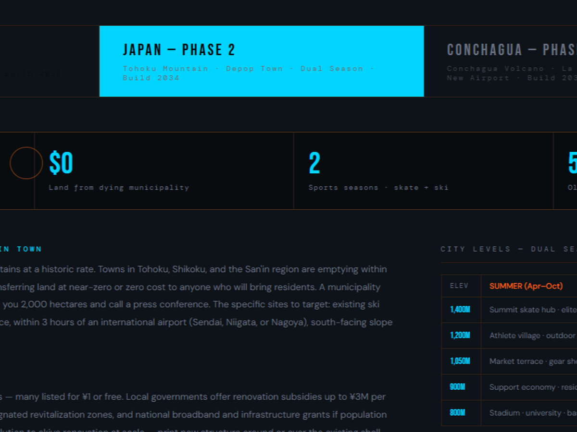Select the 1,400M elevation row
This screenshot has height=432, width=577.
click(x=460, y=310)
